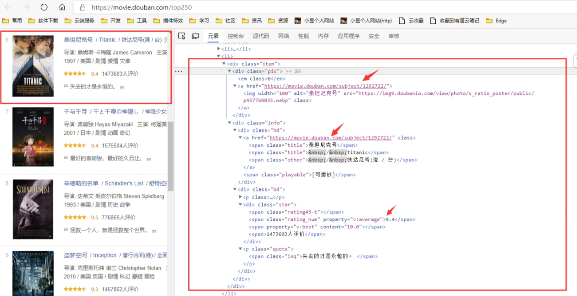Reload the page with refresh icon
The width and height of the screenshot is (577, 296).
point(44,7)
